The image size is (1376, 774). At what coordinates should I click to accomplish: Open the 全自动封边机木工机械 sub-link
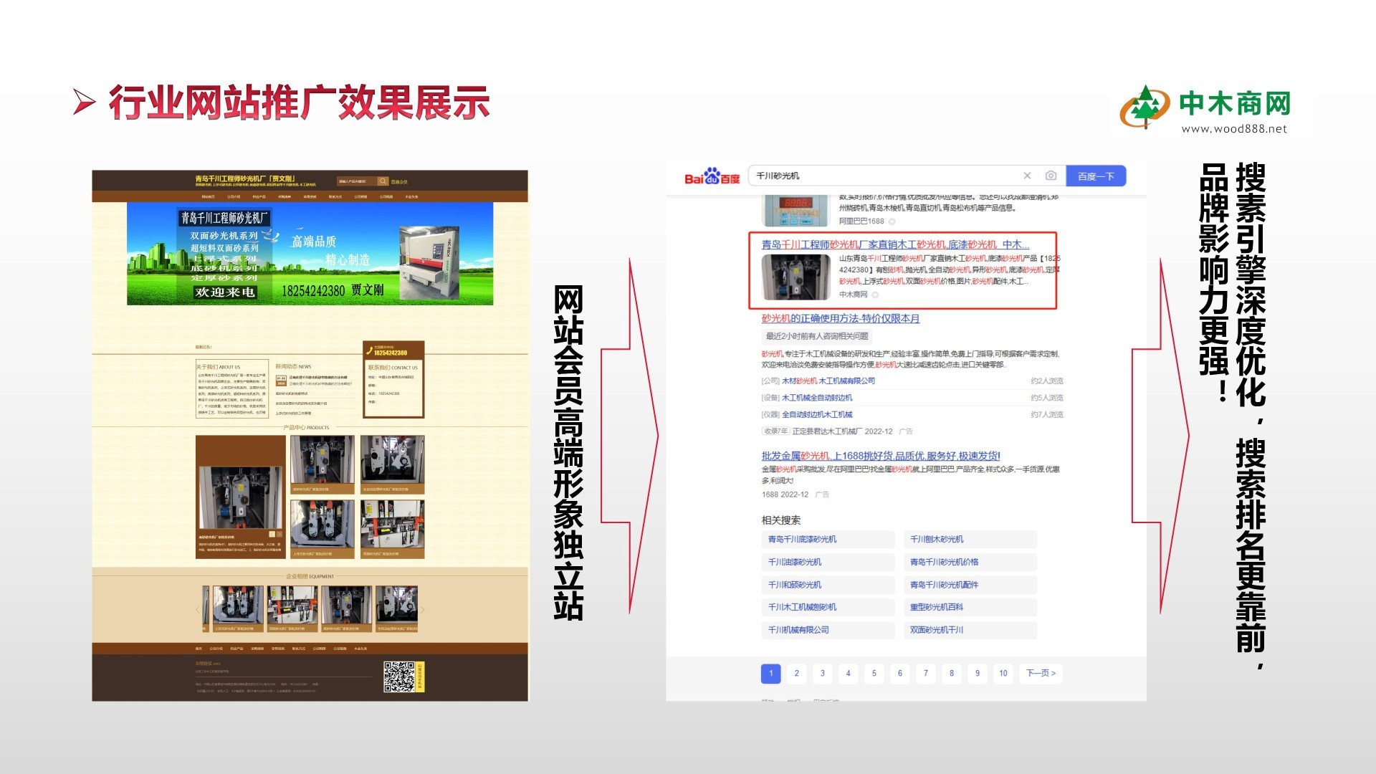[x=817, y=414]
